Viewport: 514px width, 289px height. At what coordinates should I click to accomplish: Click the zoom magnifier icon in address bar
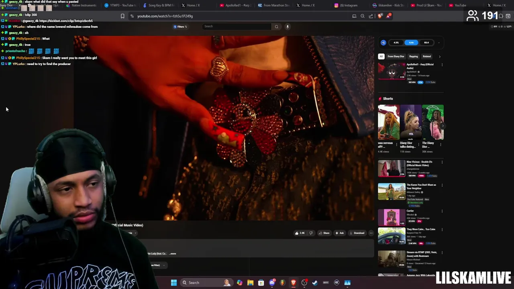[363, 16]
